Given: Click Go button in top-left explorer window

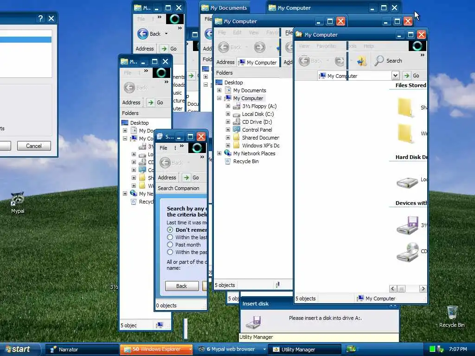Looking at the screenshot, I should (169, 49).
